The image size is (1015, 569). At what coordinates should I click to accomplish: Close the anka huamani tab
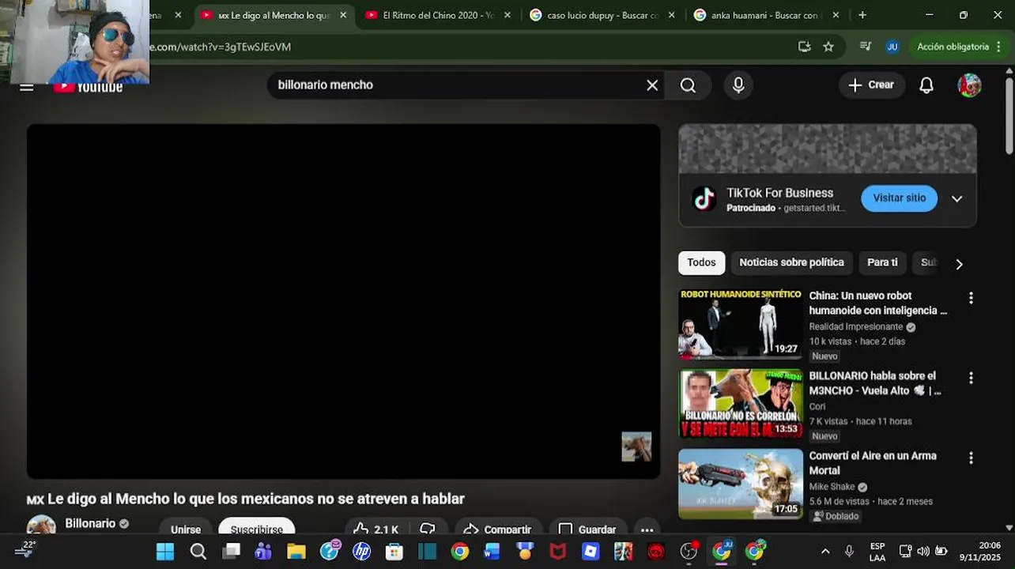click(x=836, y=15)
